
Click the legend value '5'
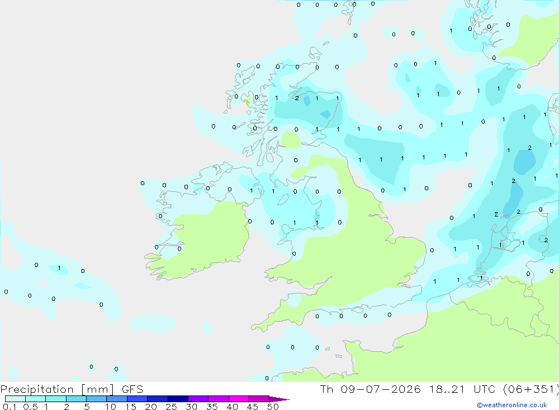[x=87, y=407]
